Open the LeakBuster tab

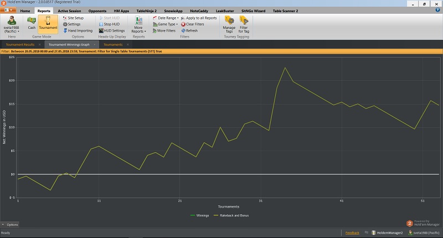(x=225, y=11)
